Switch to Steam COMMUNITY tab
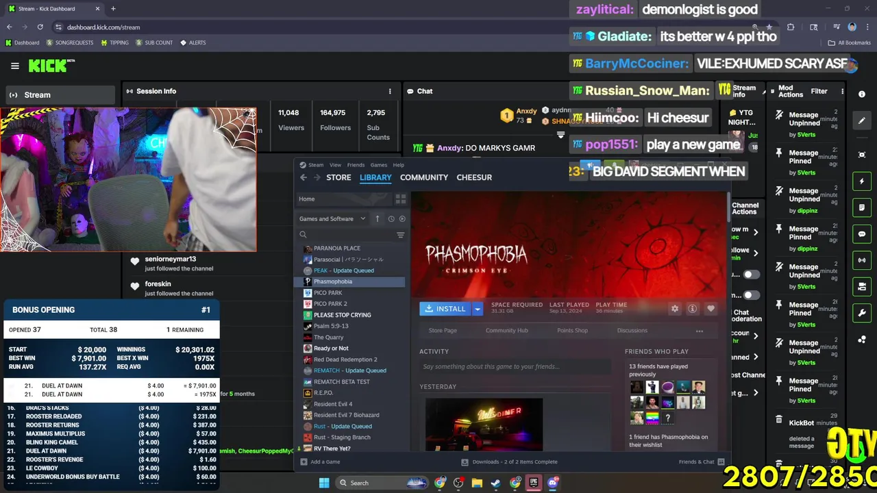This screenshot has height=493, width=877. [x=424, y=177]
